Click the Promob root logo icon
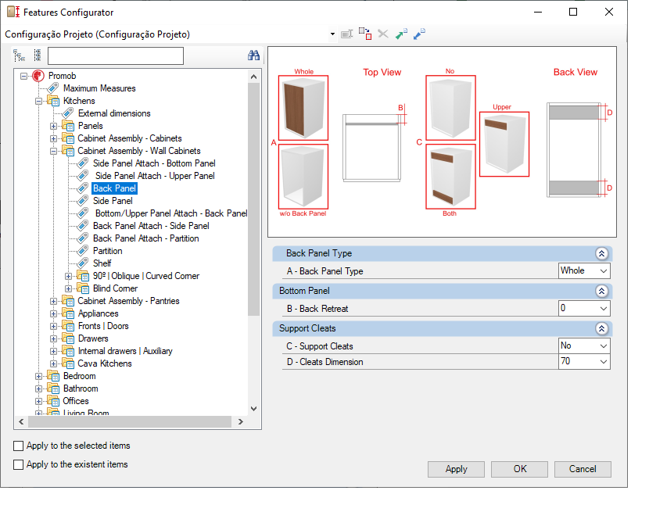The width and height of the screenshot is (649, 512). 38,76
